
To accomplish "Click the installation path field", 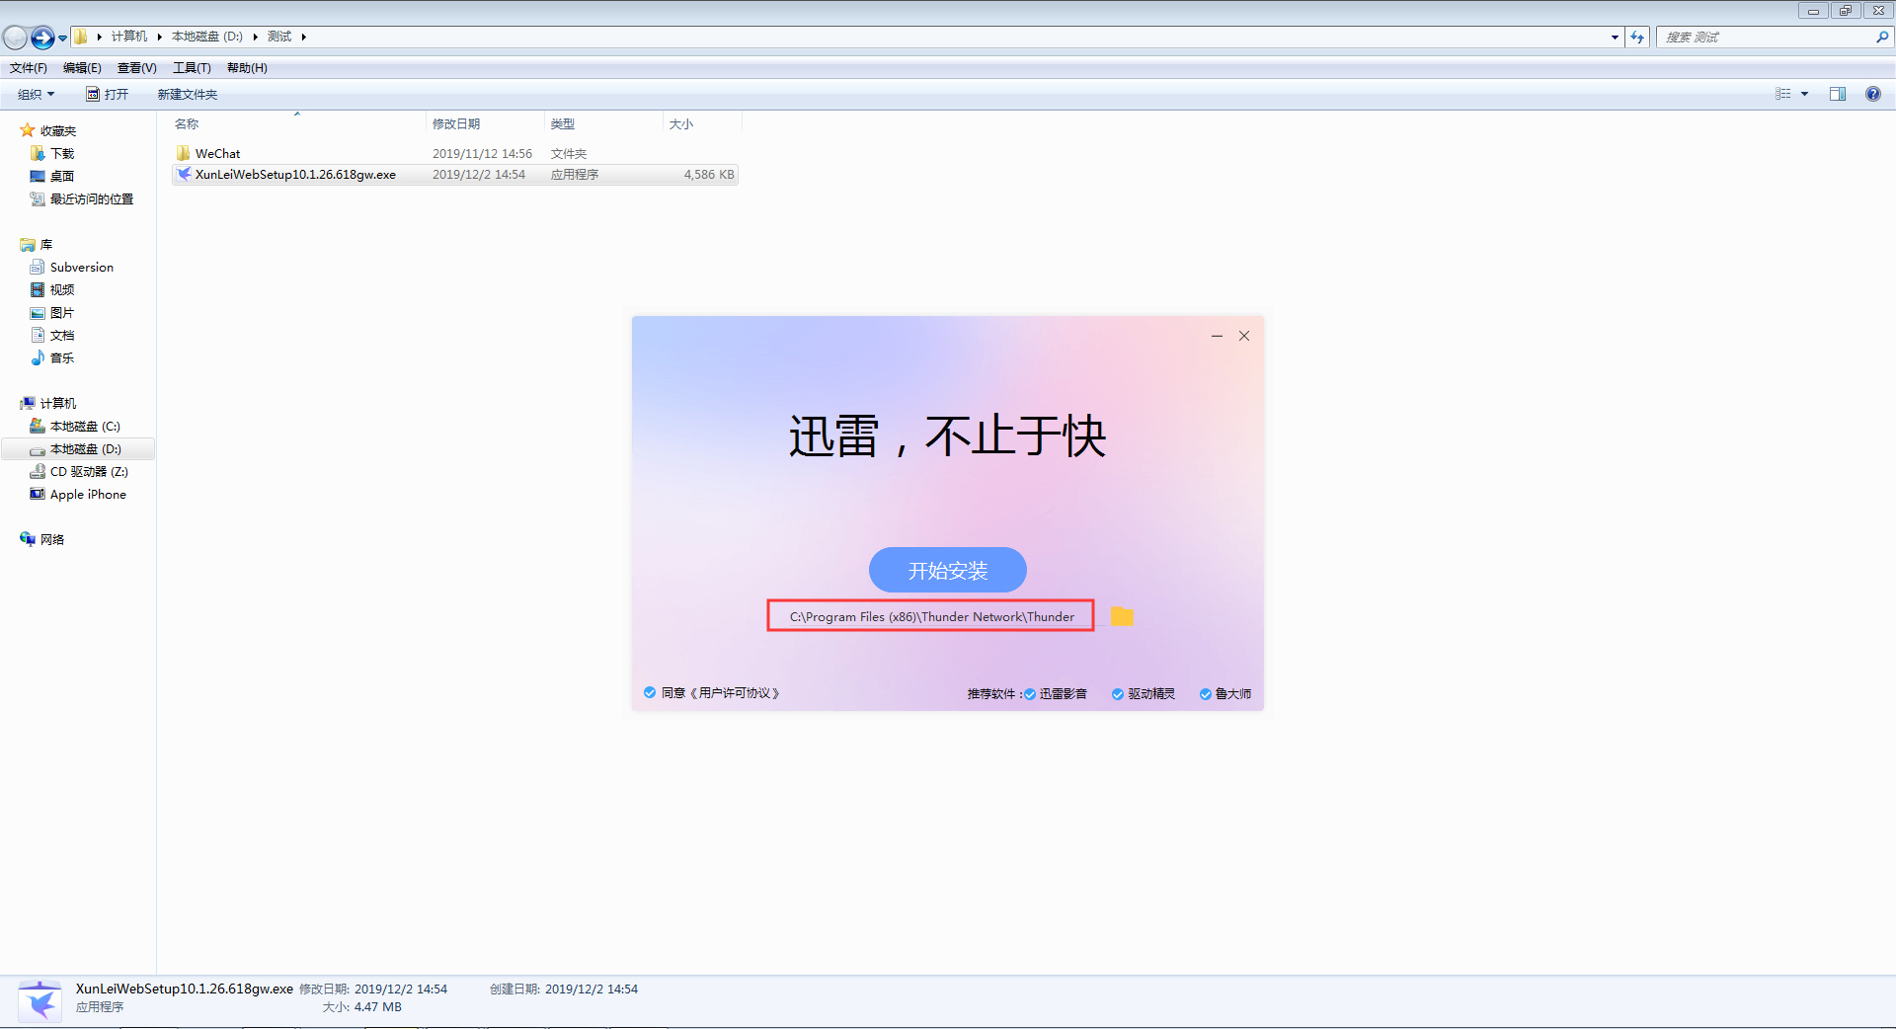I will pos(929,616).
